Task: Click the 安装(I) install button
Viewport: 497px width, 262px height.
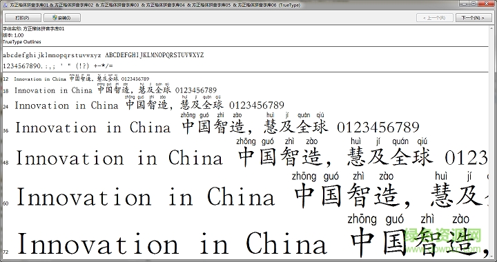Action: click(x=62, y=18)
